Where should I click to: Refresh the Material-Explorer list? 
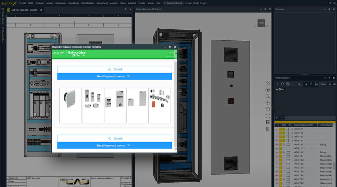tap(282, 84)
